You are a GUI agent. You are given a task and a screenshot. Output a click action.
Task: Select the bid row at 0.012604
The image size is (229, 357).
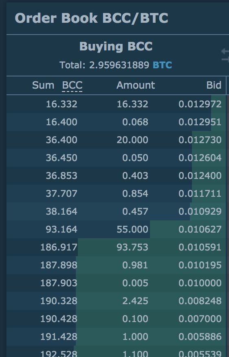click(116, 158)
